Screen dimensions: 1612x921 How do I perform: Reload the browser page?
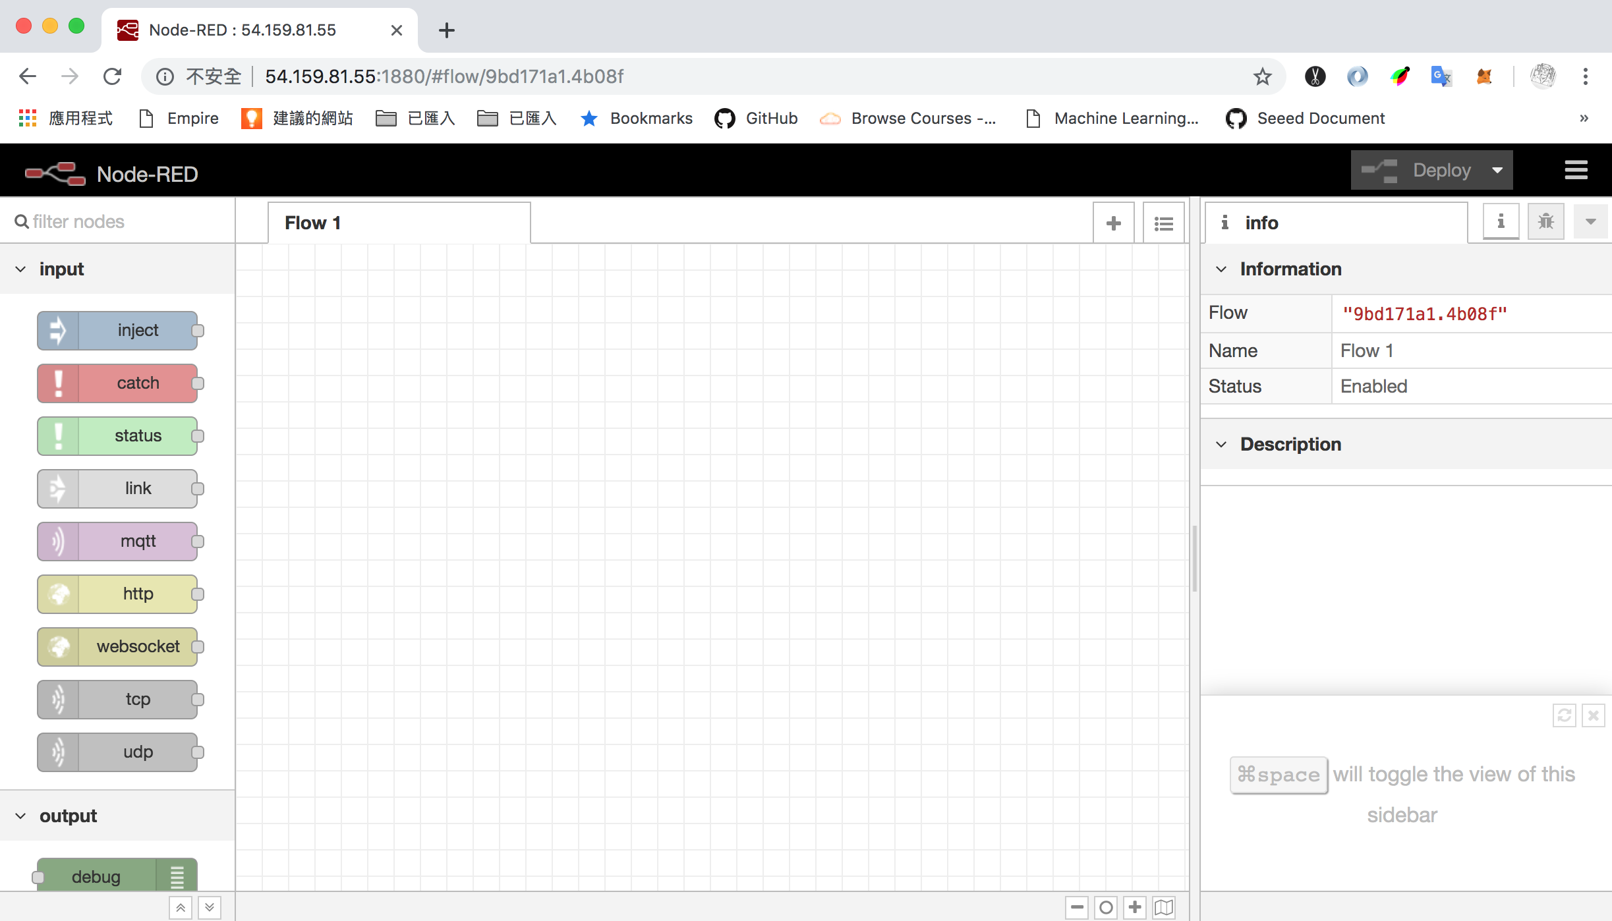click(x=112, y=76)
